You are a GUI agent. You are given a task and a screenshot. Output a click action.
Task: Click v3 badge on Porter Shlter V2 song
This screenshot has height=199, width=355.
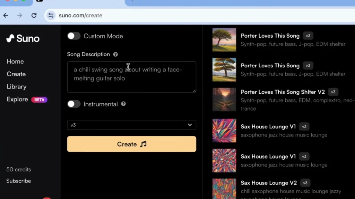[x=333, y=92]
